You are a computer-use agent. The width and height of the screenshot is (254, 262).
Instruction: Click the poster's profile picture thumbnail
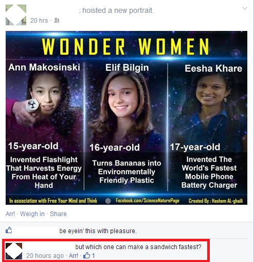coord(16,15)
